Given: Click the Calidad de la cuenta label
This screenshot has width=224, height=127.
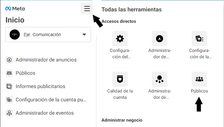Looking at the screenshot, I should (x=120, y=94).
